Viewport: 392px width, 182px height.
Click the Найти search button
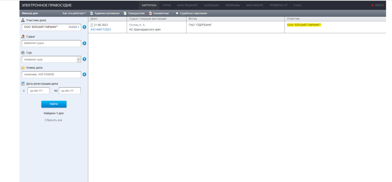pyautogui.click(x=54, y=104)
